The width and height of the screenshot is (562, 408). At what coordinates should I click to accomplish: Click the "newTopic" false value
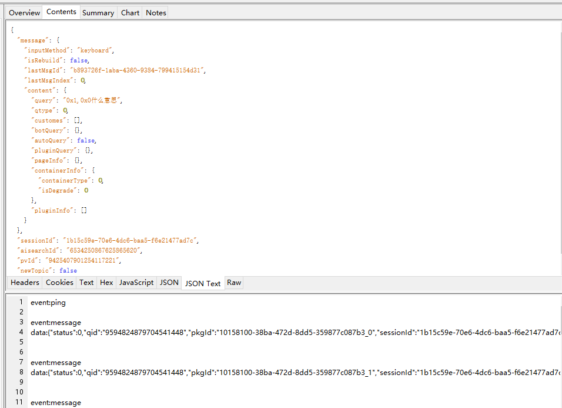(68, 270)
